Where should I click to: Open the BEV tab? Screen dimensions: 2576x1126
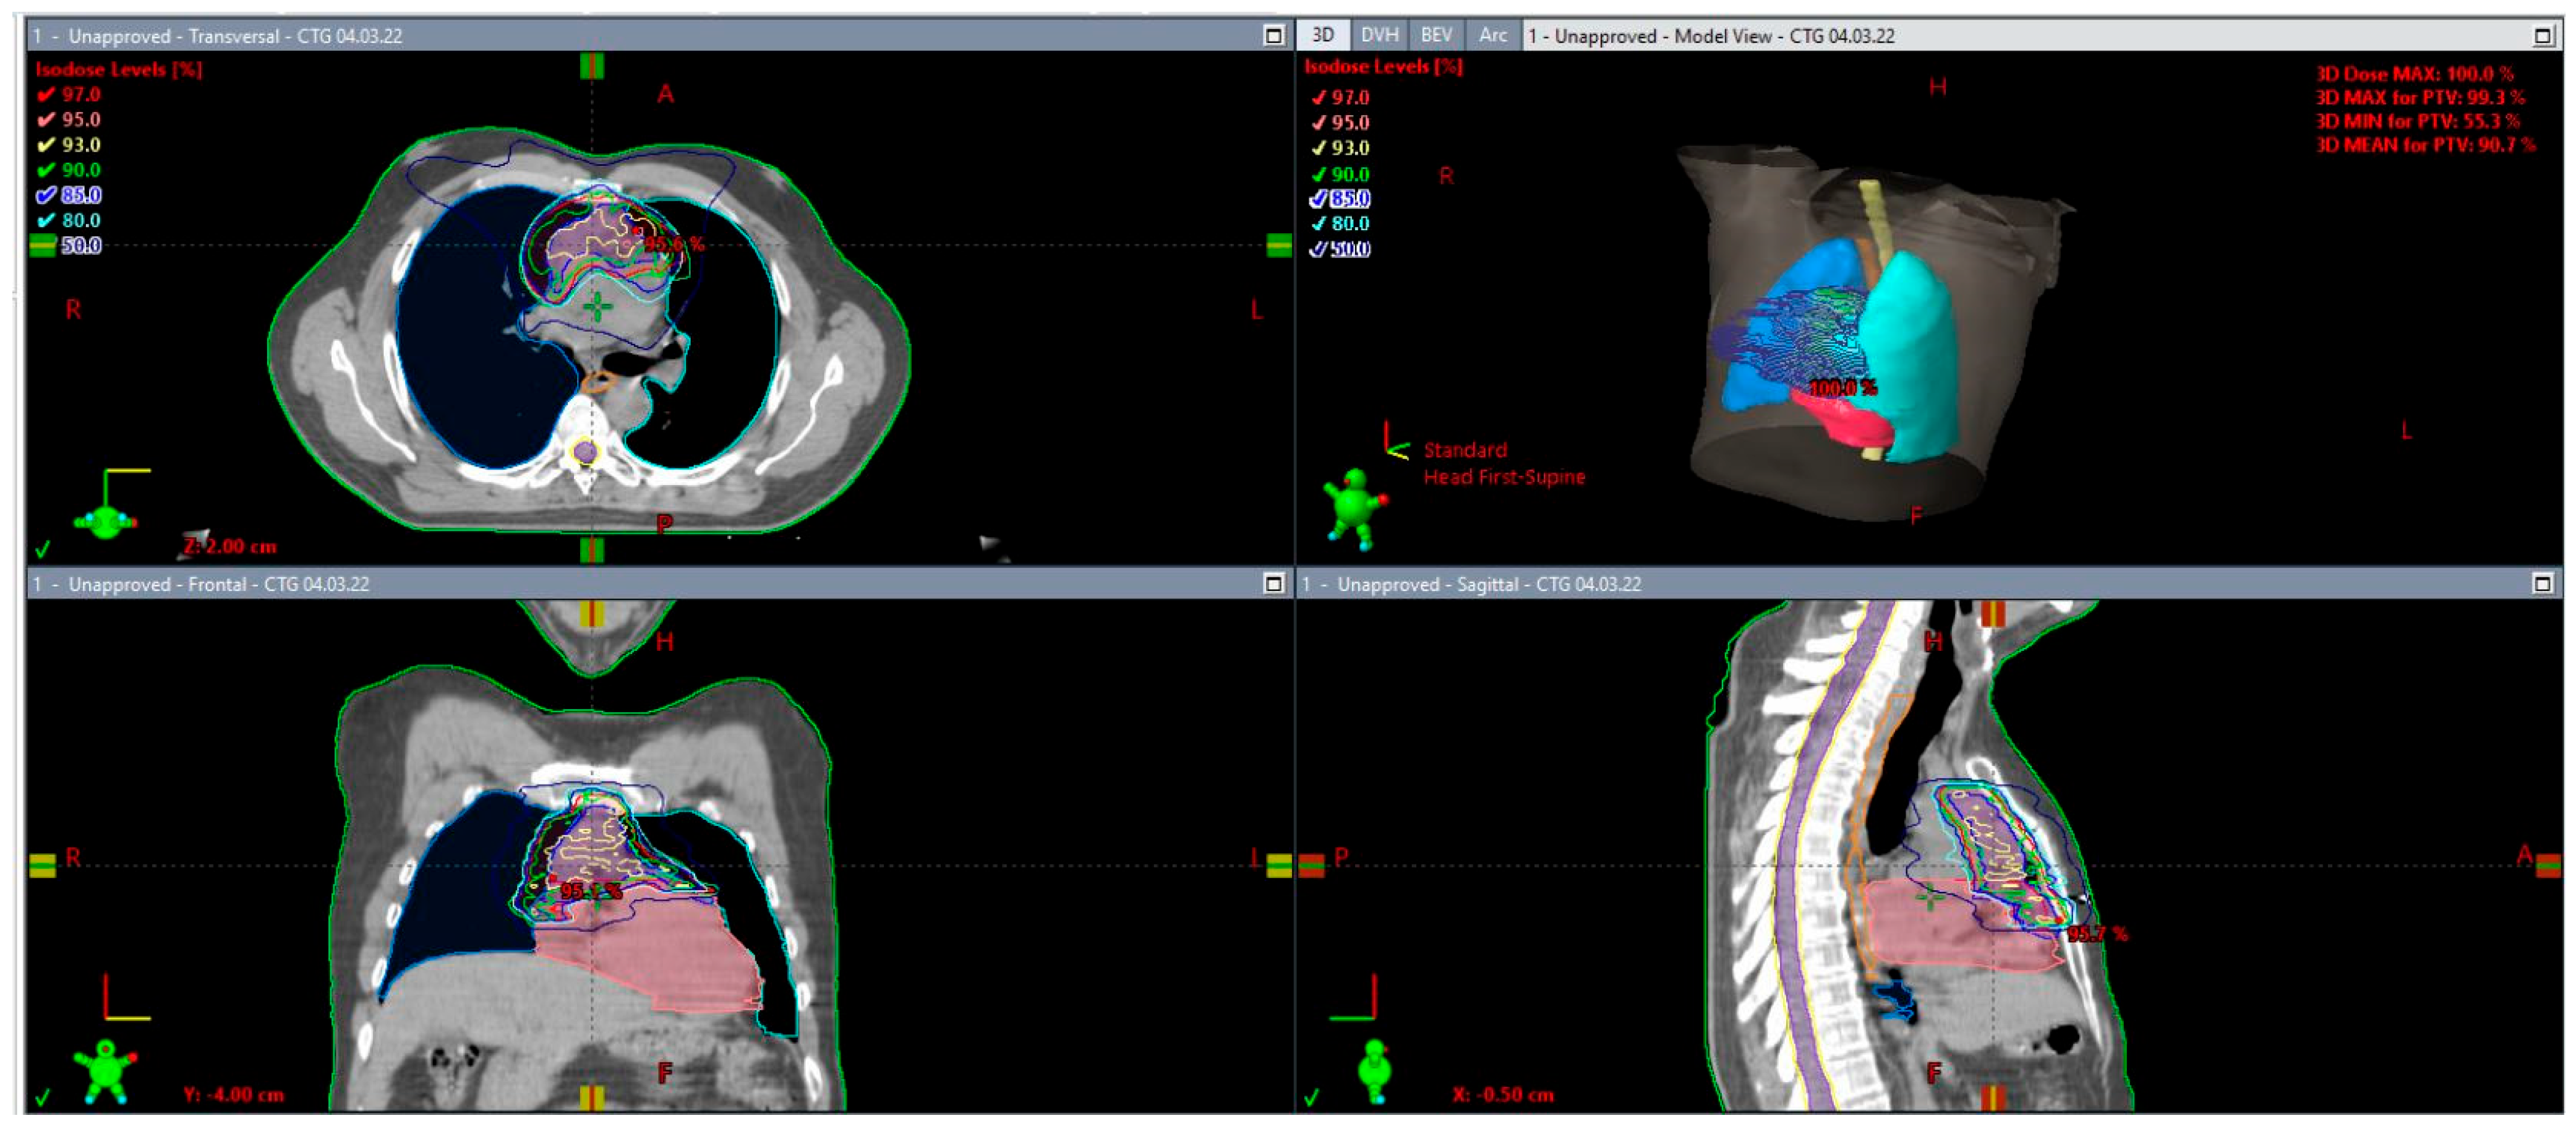(x=1436, y=35)
